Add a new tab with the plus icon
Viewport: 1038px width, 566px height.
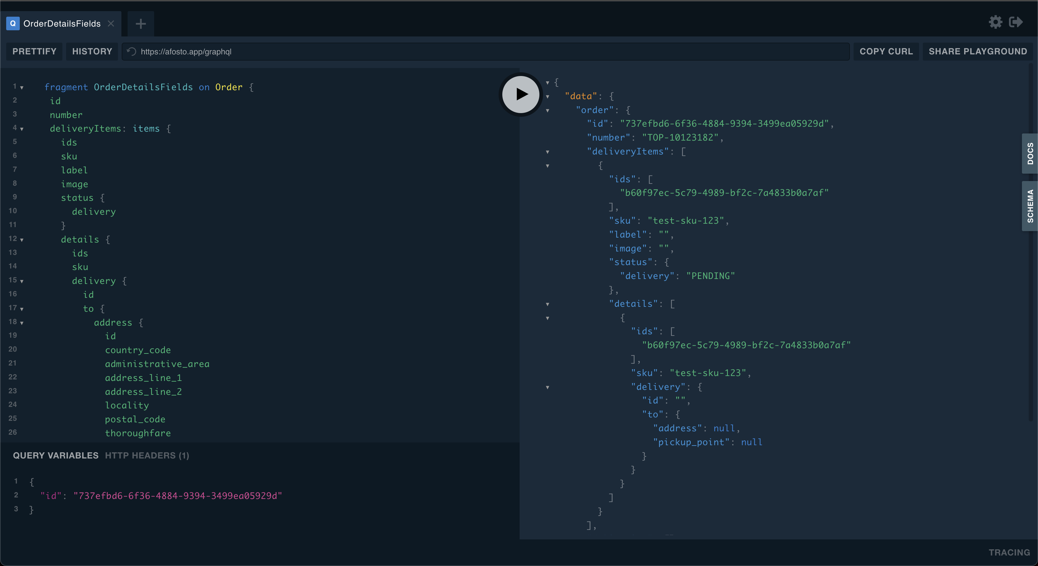point(141,24)
